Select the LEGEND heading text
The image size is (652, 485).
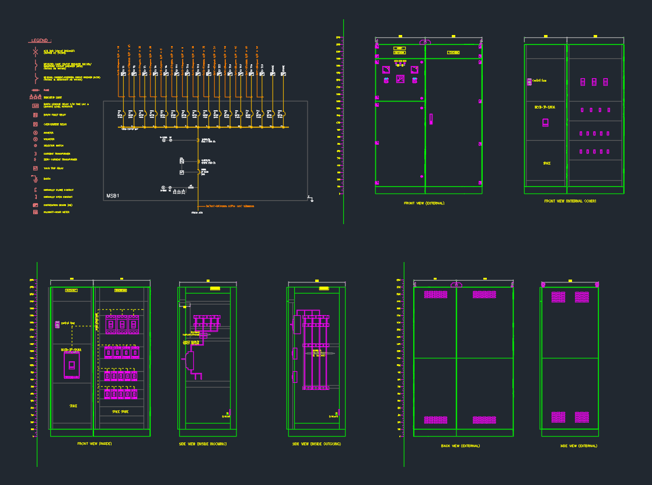[x=40, y=41]
